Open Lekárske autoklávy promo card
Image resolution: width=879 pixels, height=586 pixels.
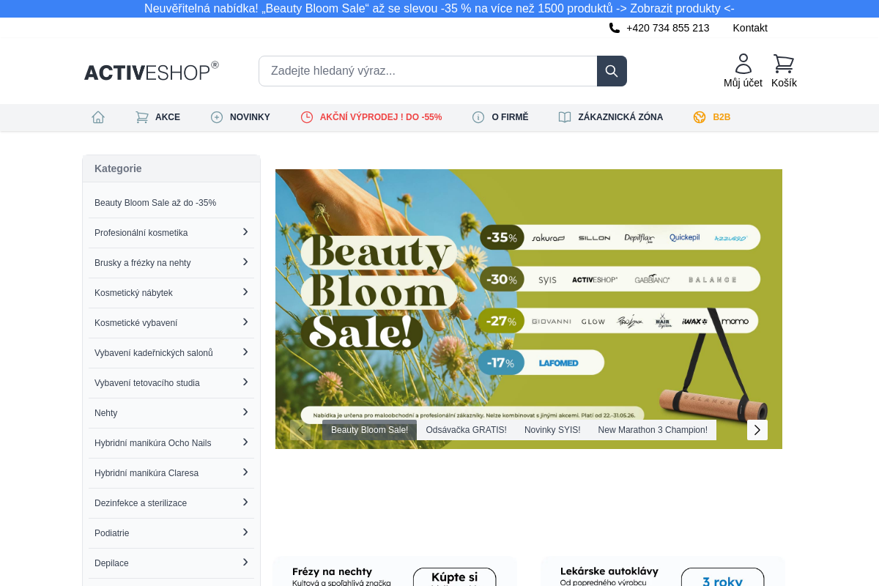[x=663, y=571]
